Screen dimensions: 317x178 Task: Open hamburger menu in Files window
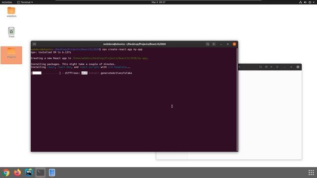[x=277, y=67]
